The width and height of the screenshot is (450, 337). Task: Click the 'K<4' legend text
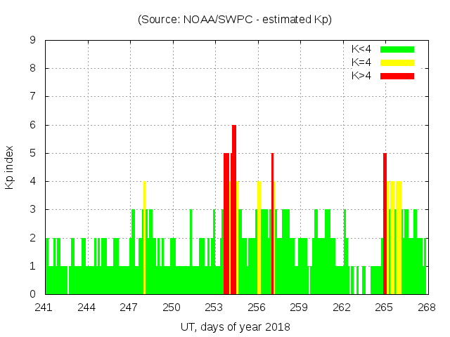click(x=361, y=49)
